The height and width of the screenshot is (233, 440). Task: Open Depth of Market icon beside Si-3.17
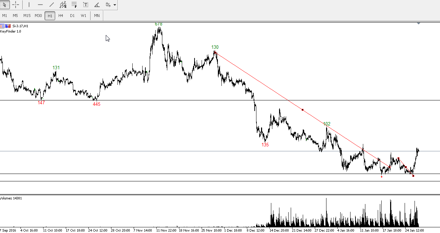point(2,26)
